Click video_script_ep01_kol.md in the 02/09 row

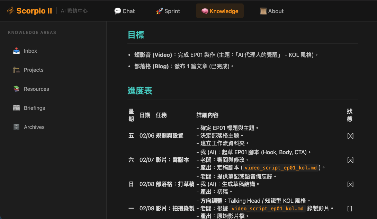pos(267,209)
